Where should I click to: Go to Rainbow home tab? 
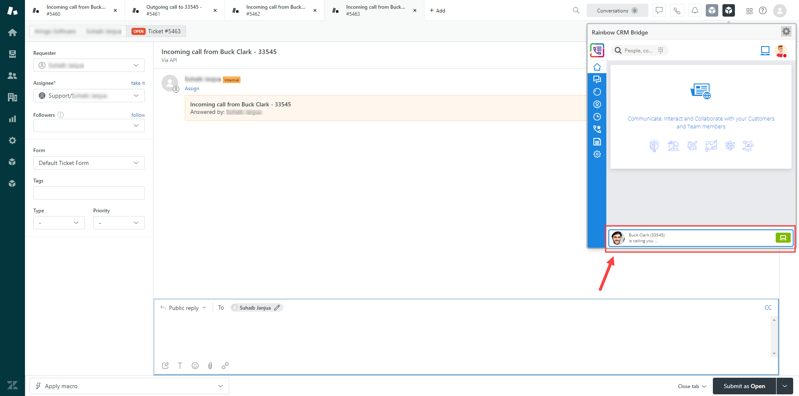click(x=597, y=67)
